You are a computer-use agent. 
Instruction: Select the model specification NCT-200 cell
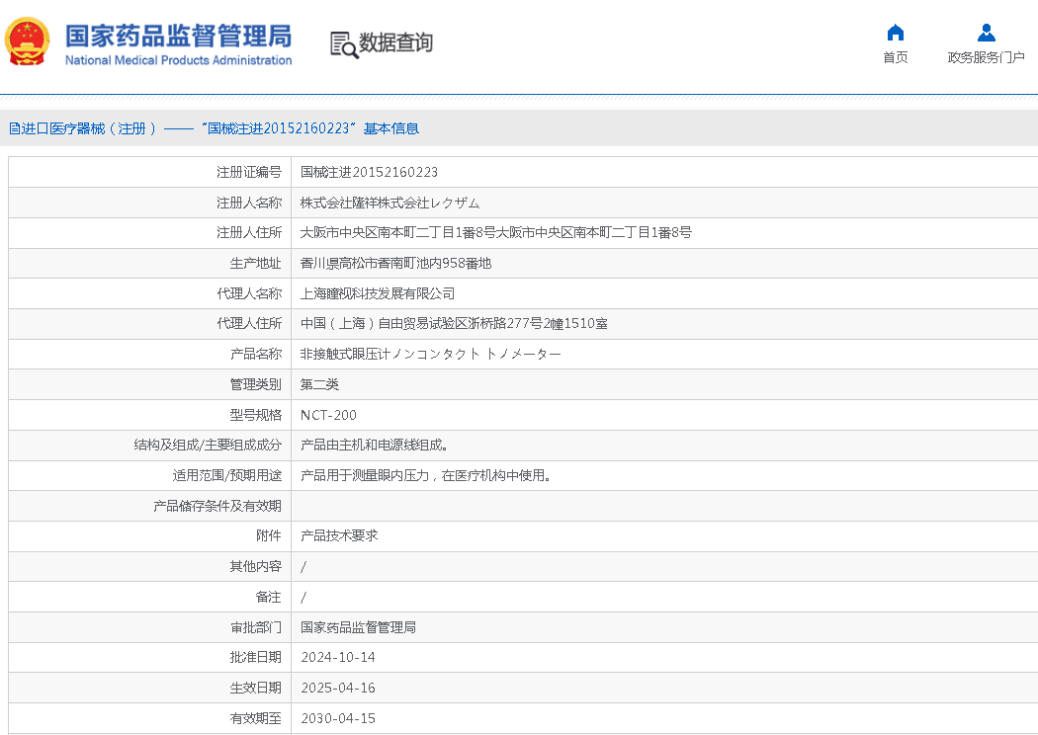click(x=327, y=415)
